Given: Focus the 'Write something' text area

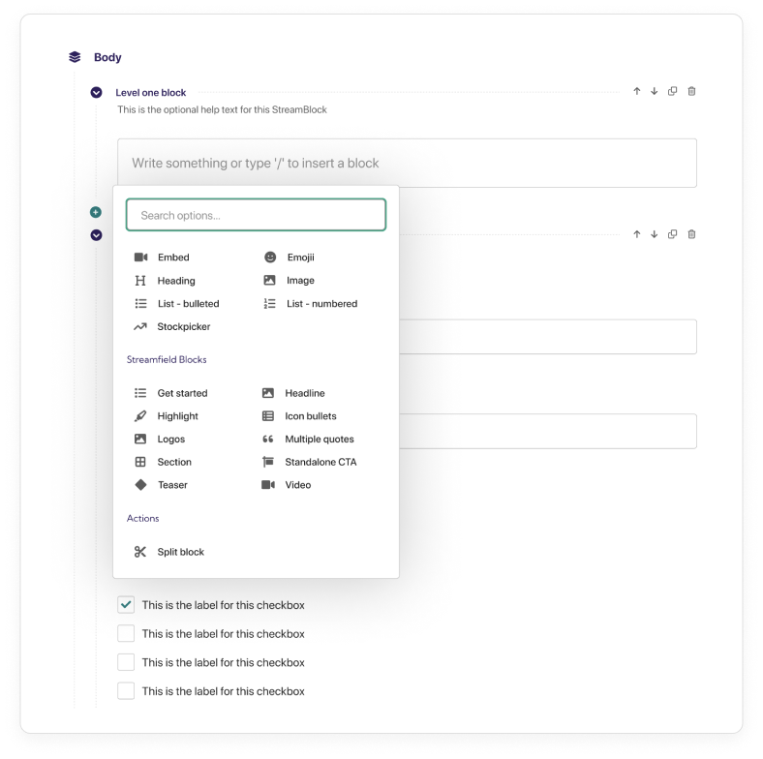Looking at the screenshot, I should pyautogui.click(x=407, y=164).
